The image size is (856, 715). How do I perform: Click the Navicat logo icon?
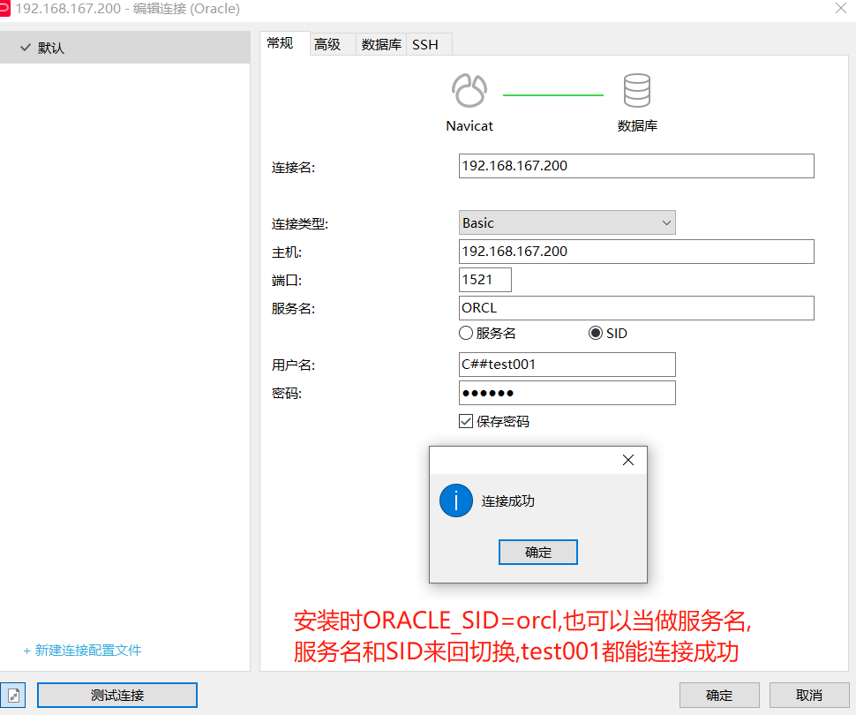point(469,91)
